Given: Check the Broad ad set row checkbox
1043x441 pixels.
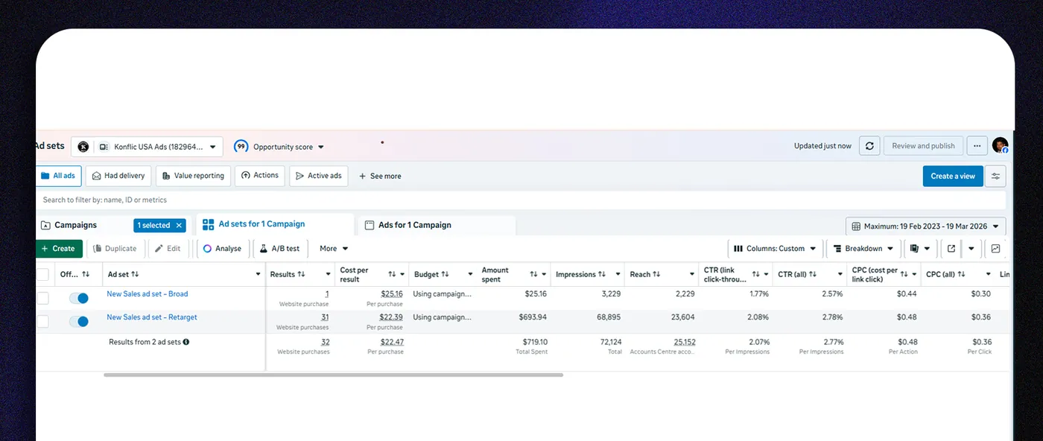Looking at the screenshot, I should (x=42, y=298).
